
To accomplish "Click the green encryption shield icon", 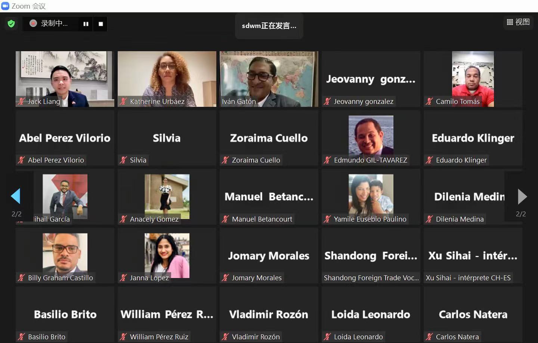I will 11,24.
